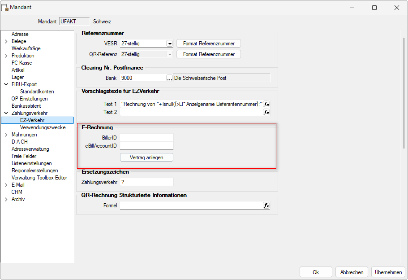408x280 pixels.
Task: Click the vertical scrollbar on the right
Action: pyautogui.click(x=404, y=90)
